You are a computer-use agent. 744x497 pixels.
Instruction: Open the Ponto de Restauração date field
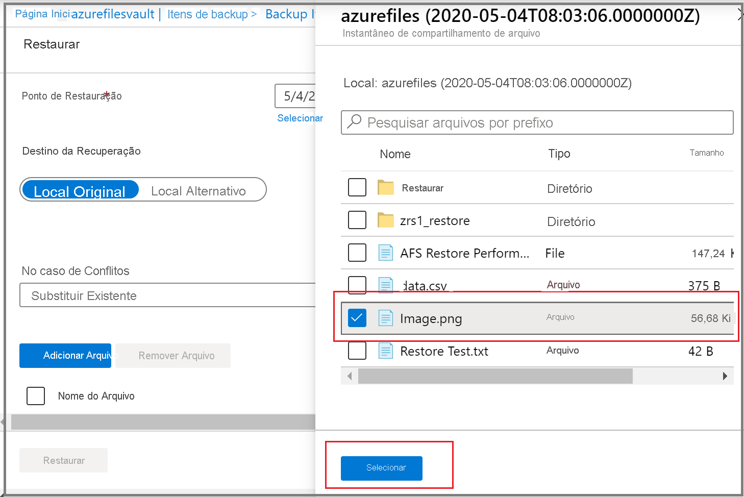tap(295, 96)
